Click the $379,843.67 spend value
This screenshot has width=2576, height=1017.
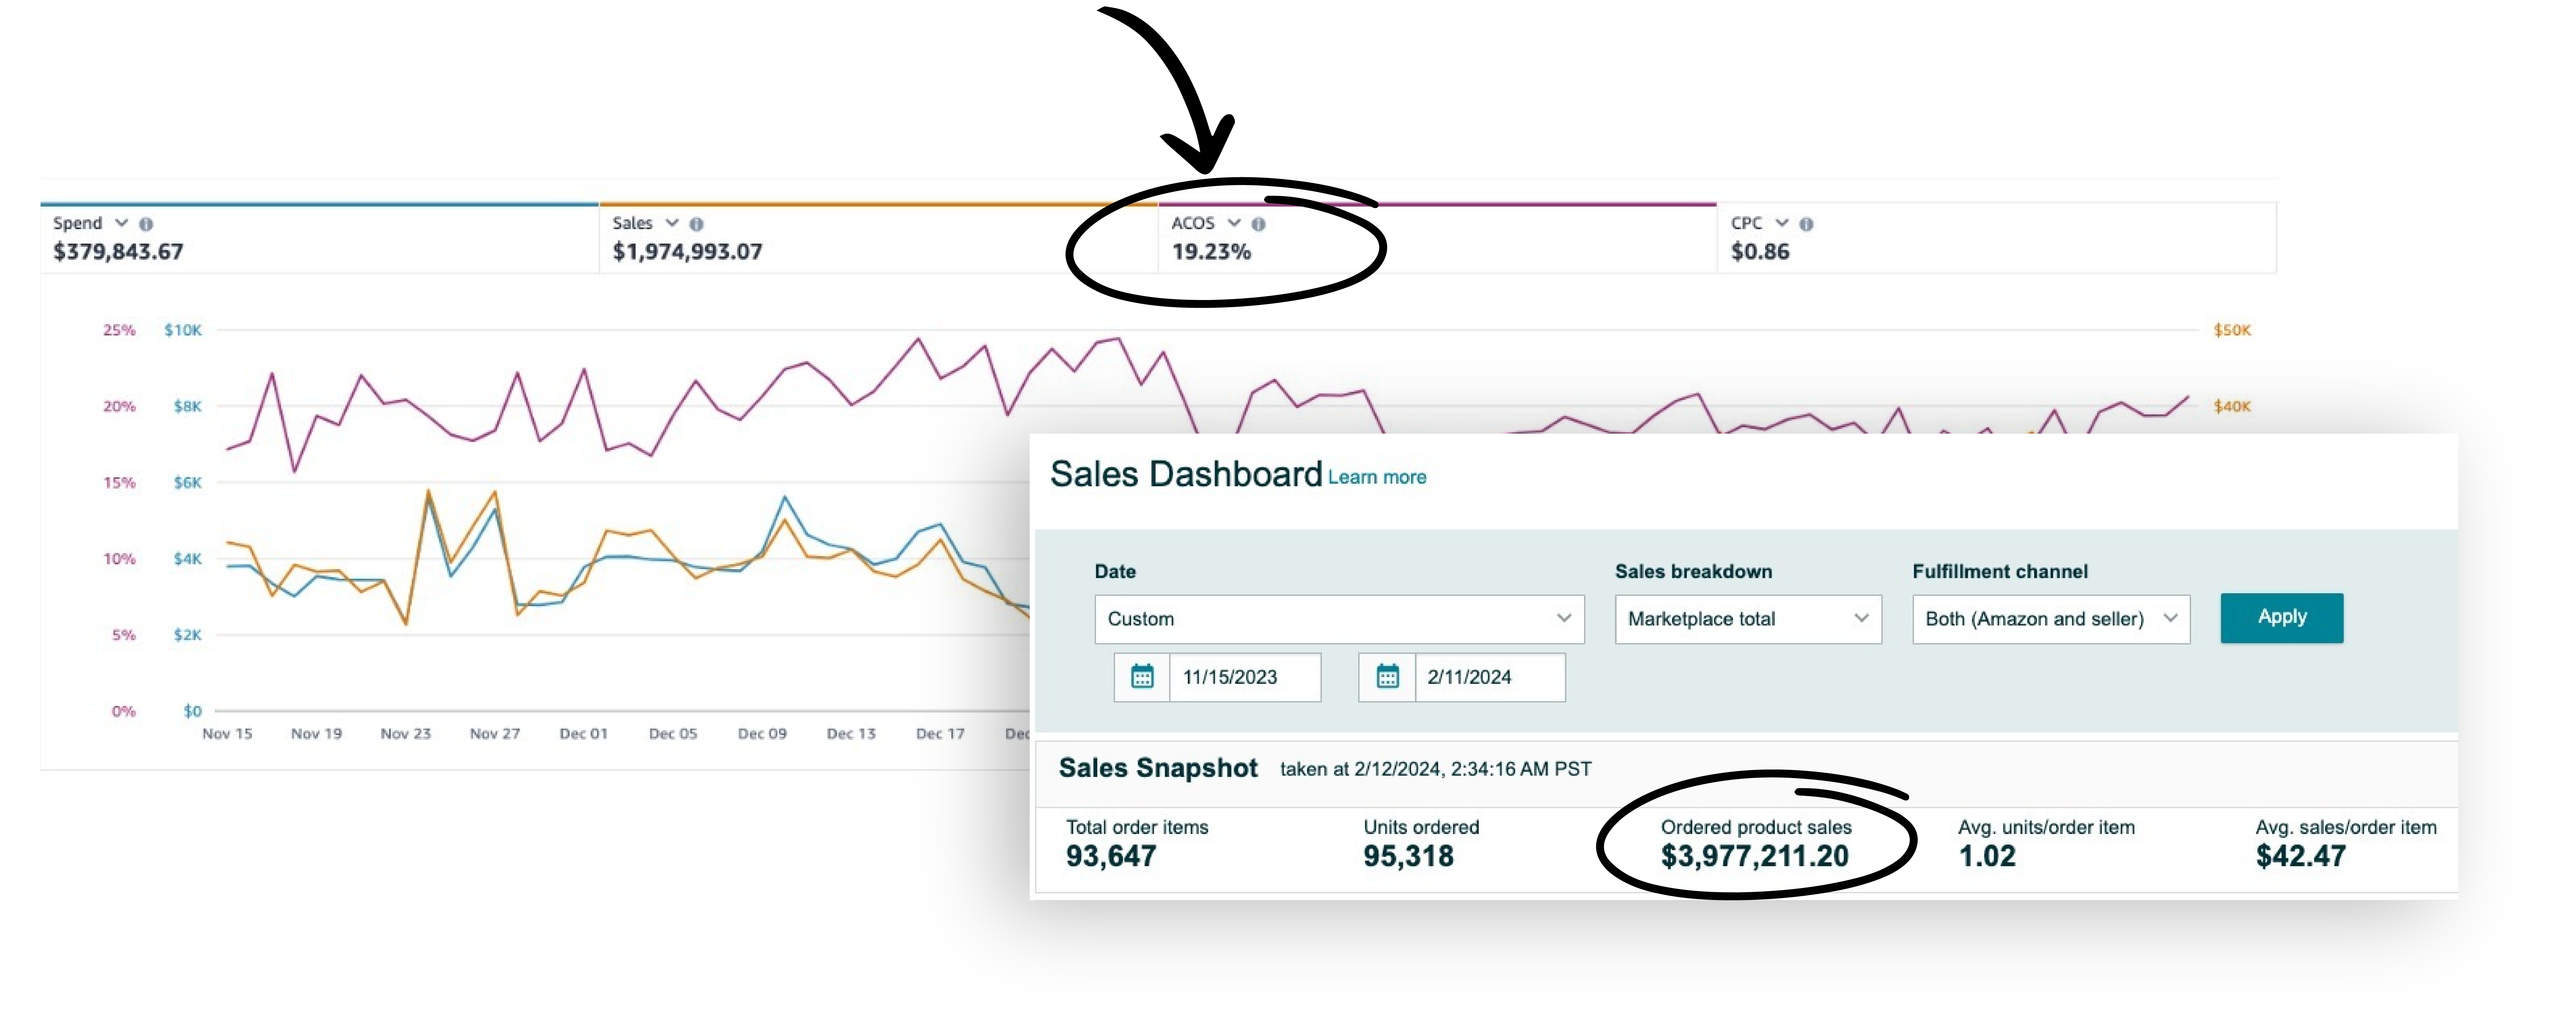pyautogui.click(x=118, y=252)
